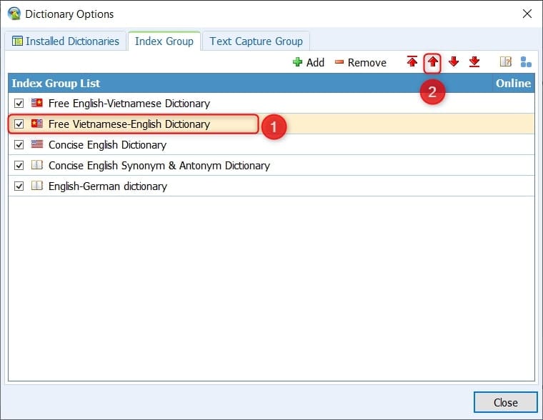The height and width of the screenshot is (420, 543).
Task: Toggle Free Vietnamese-English Dictionary checkbox
Action: [x=19, y=124]
